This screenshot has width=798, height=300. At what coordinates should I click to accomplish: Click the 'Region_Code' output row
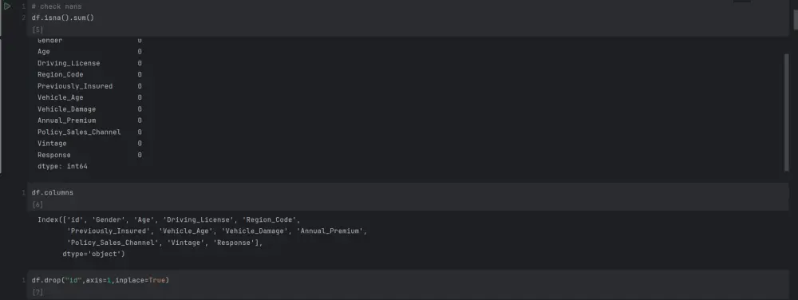click(89, 74)
